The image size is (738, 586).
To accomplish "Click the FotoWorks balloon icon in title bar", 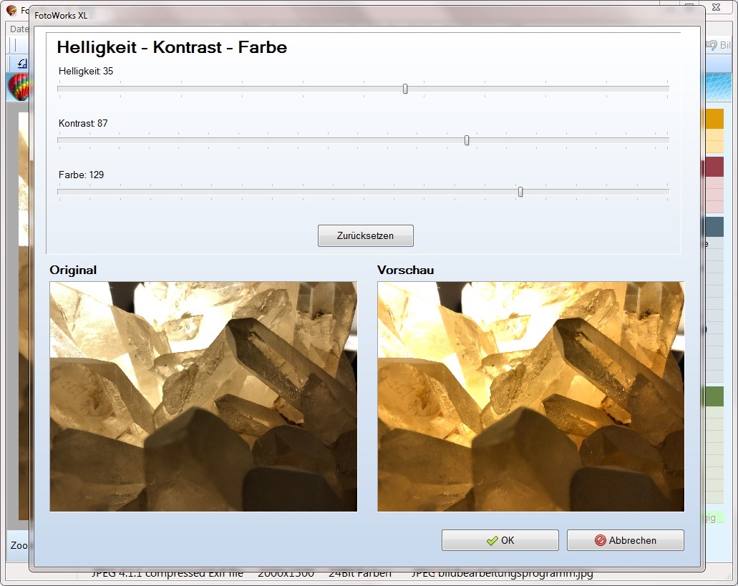I will coord(11,11).
